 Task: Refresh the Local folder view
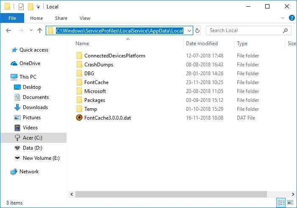coord(197,30)
